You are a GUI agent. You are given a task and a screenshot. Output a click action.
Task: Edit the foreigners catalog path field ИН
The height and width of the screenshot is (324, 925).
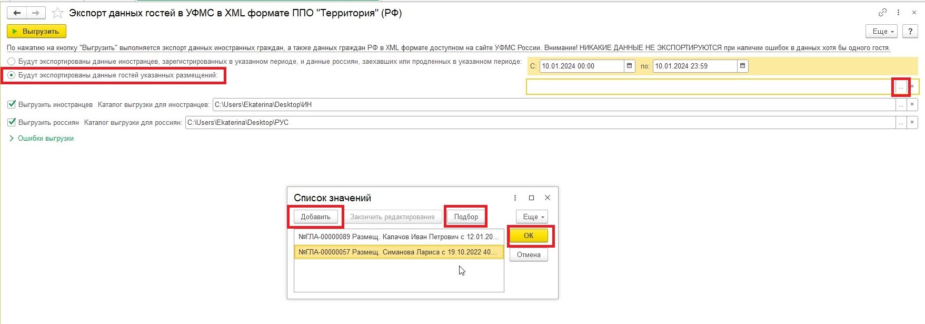coord(554,105)
